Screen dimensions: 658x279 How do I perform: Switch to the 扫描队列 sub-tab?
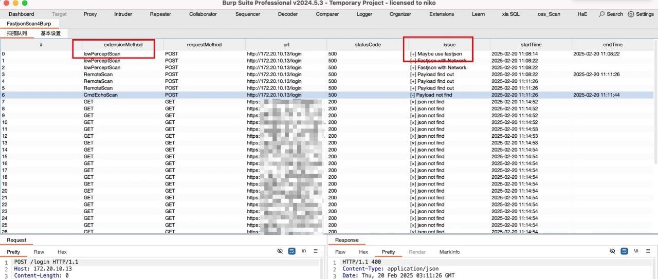17,33
